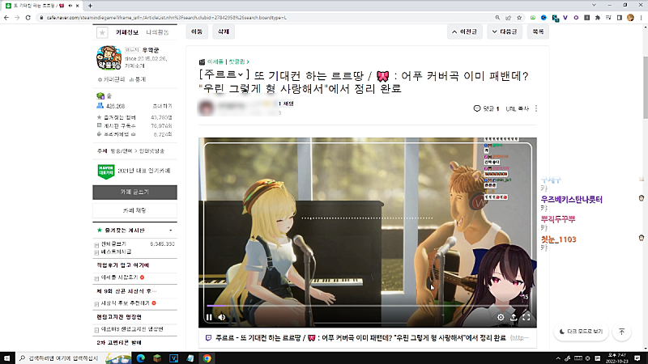Open Windows Start menu
Screen dimensions: 648x364
click(6, 358)
